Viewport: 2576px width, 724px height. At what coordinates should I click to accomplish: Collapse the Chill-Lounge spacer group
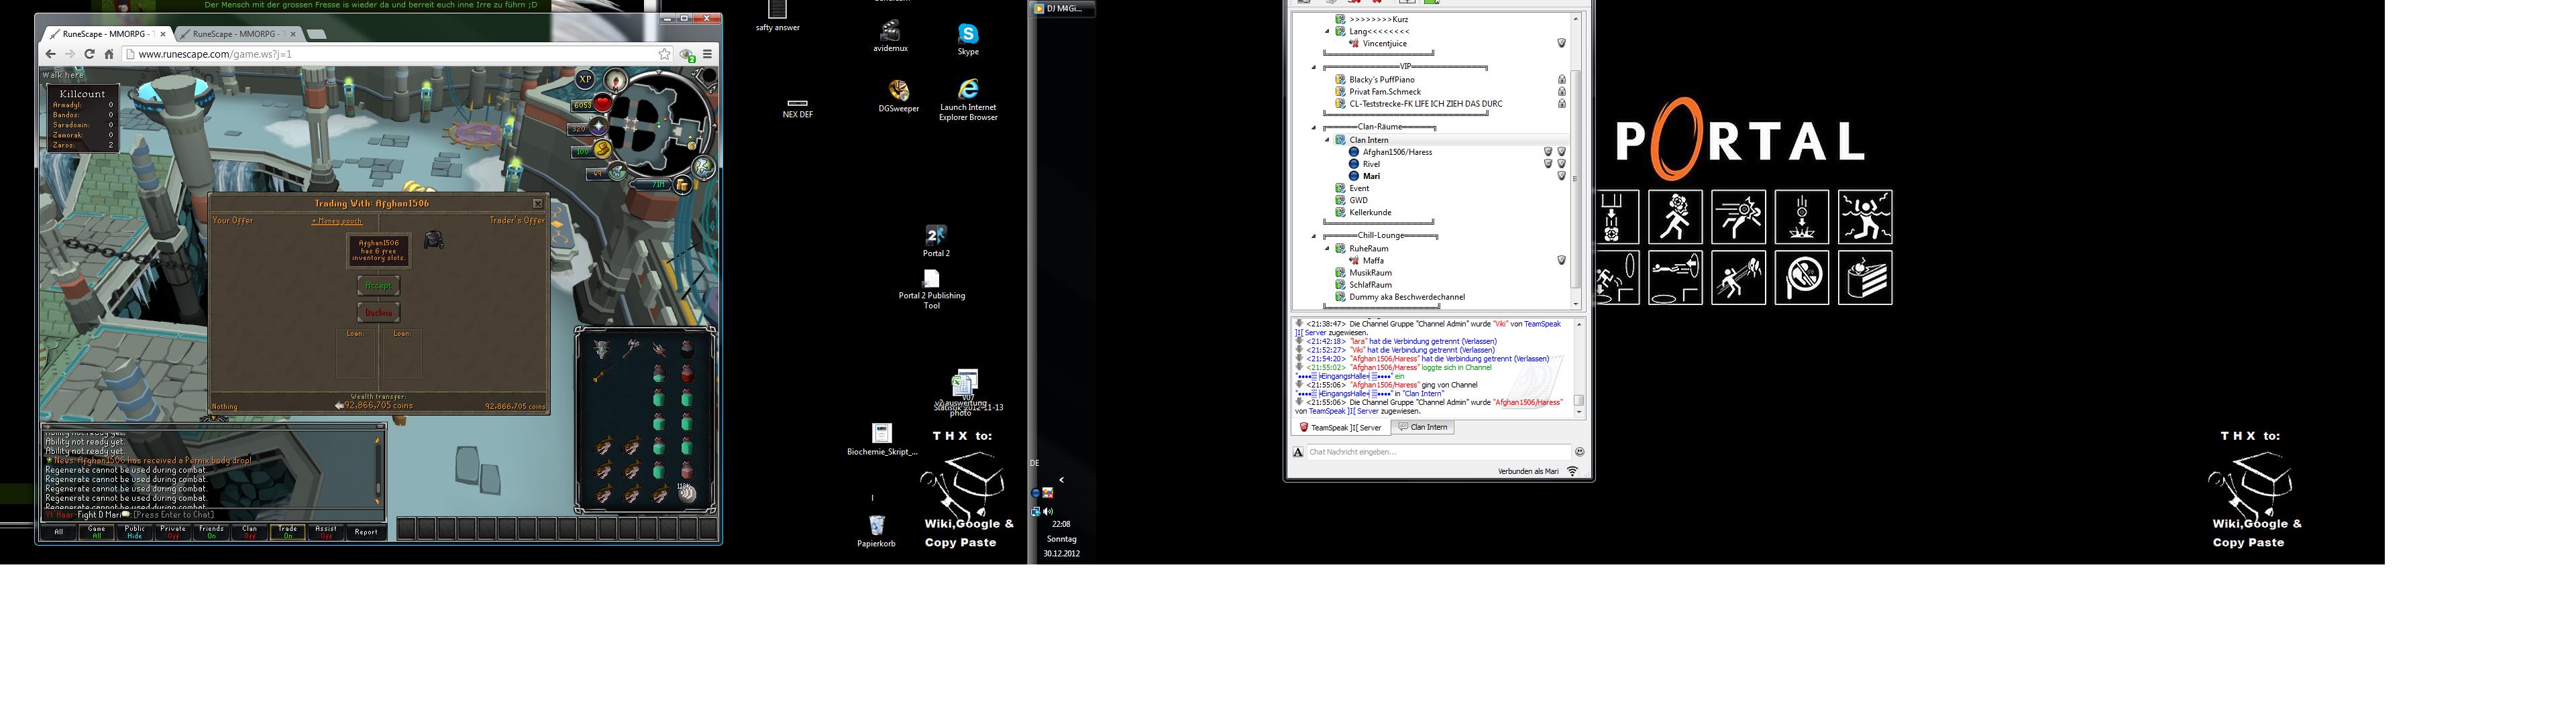(1314, 237)
